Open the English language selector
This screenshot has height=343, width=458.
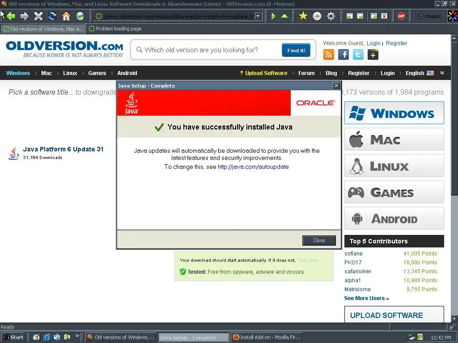[x=420, y=73]
